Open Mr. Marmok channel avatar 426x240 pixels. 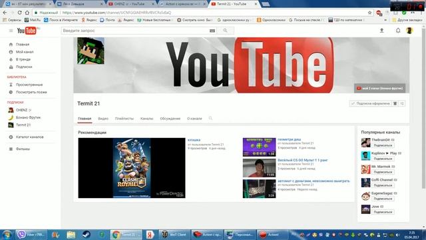click(x=365, y=169)
